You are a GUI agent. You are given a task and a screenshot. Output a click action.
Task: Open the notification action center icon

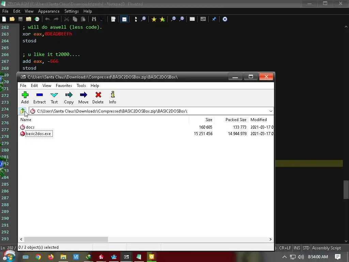[x=338, y=257]
